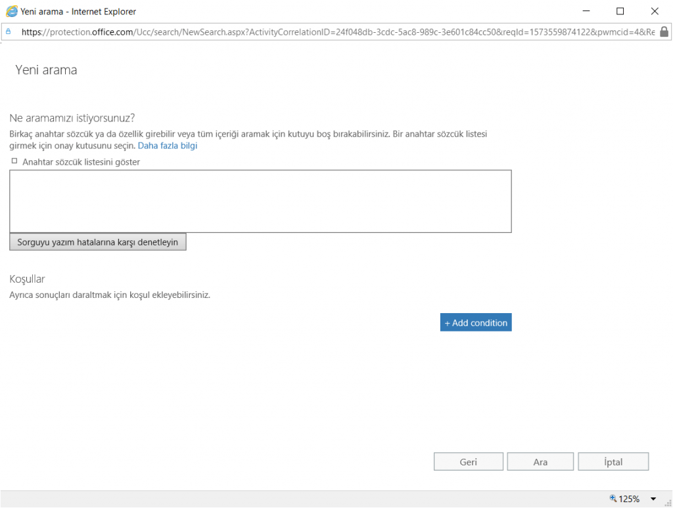Grab the resize grip at window corner
Viewport: 673px width, 508px height.
tap(667, 502)
